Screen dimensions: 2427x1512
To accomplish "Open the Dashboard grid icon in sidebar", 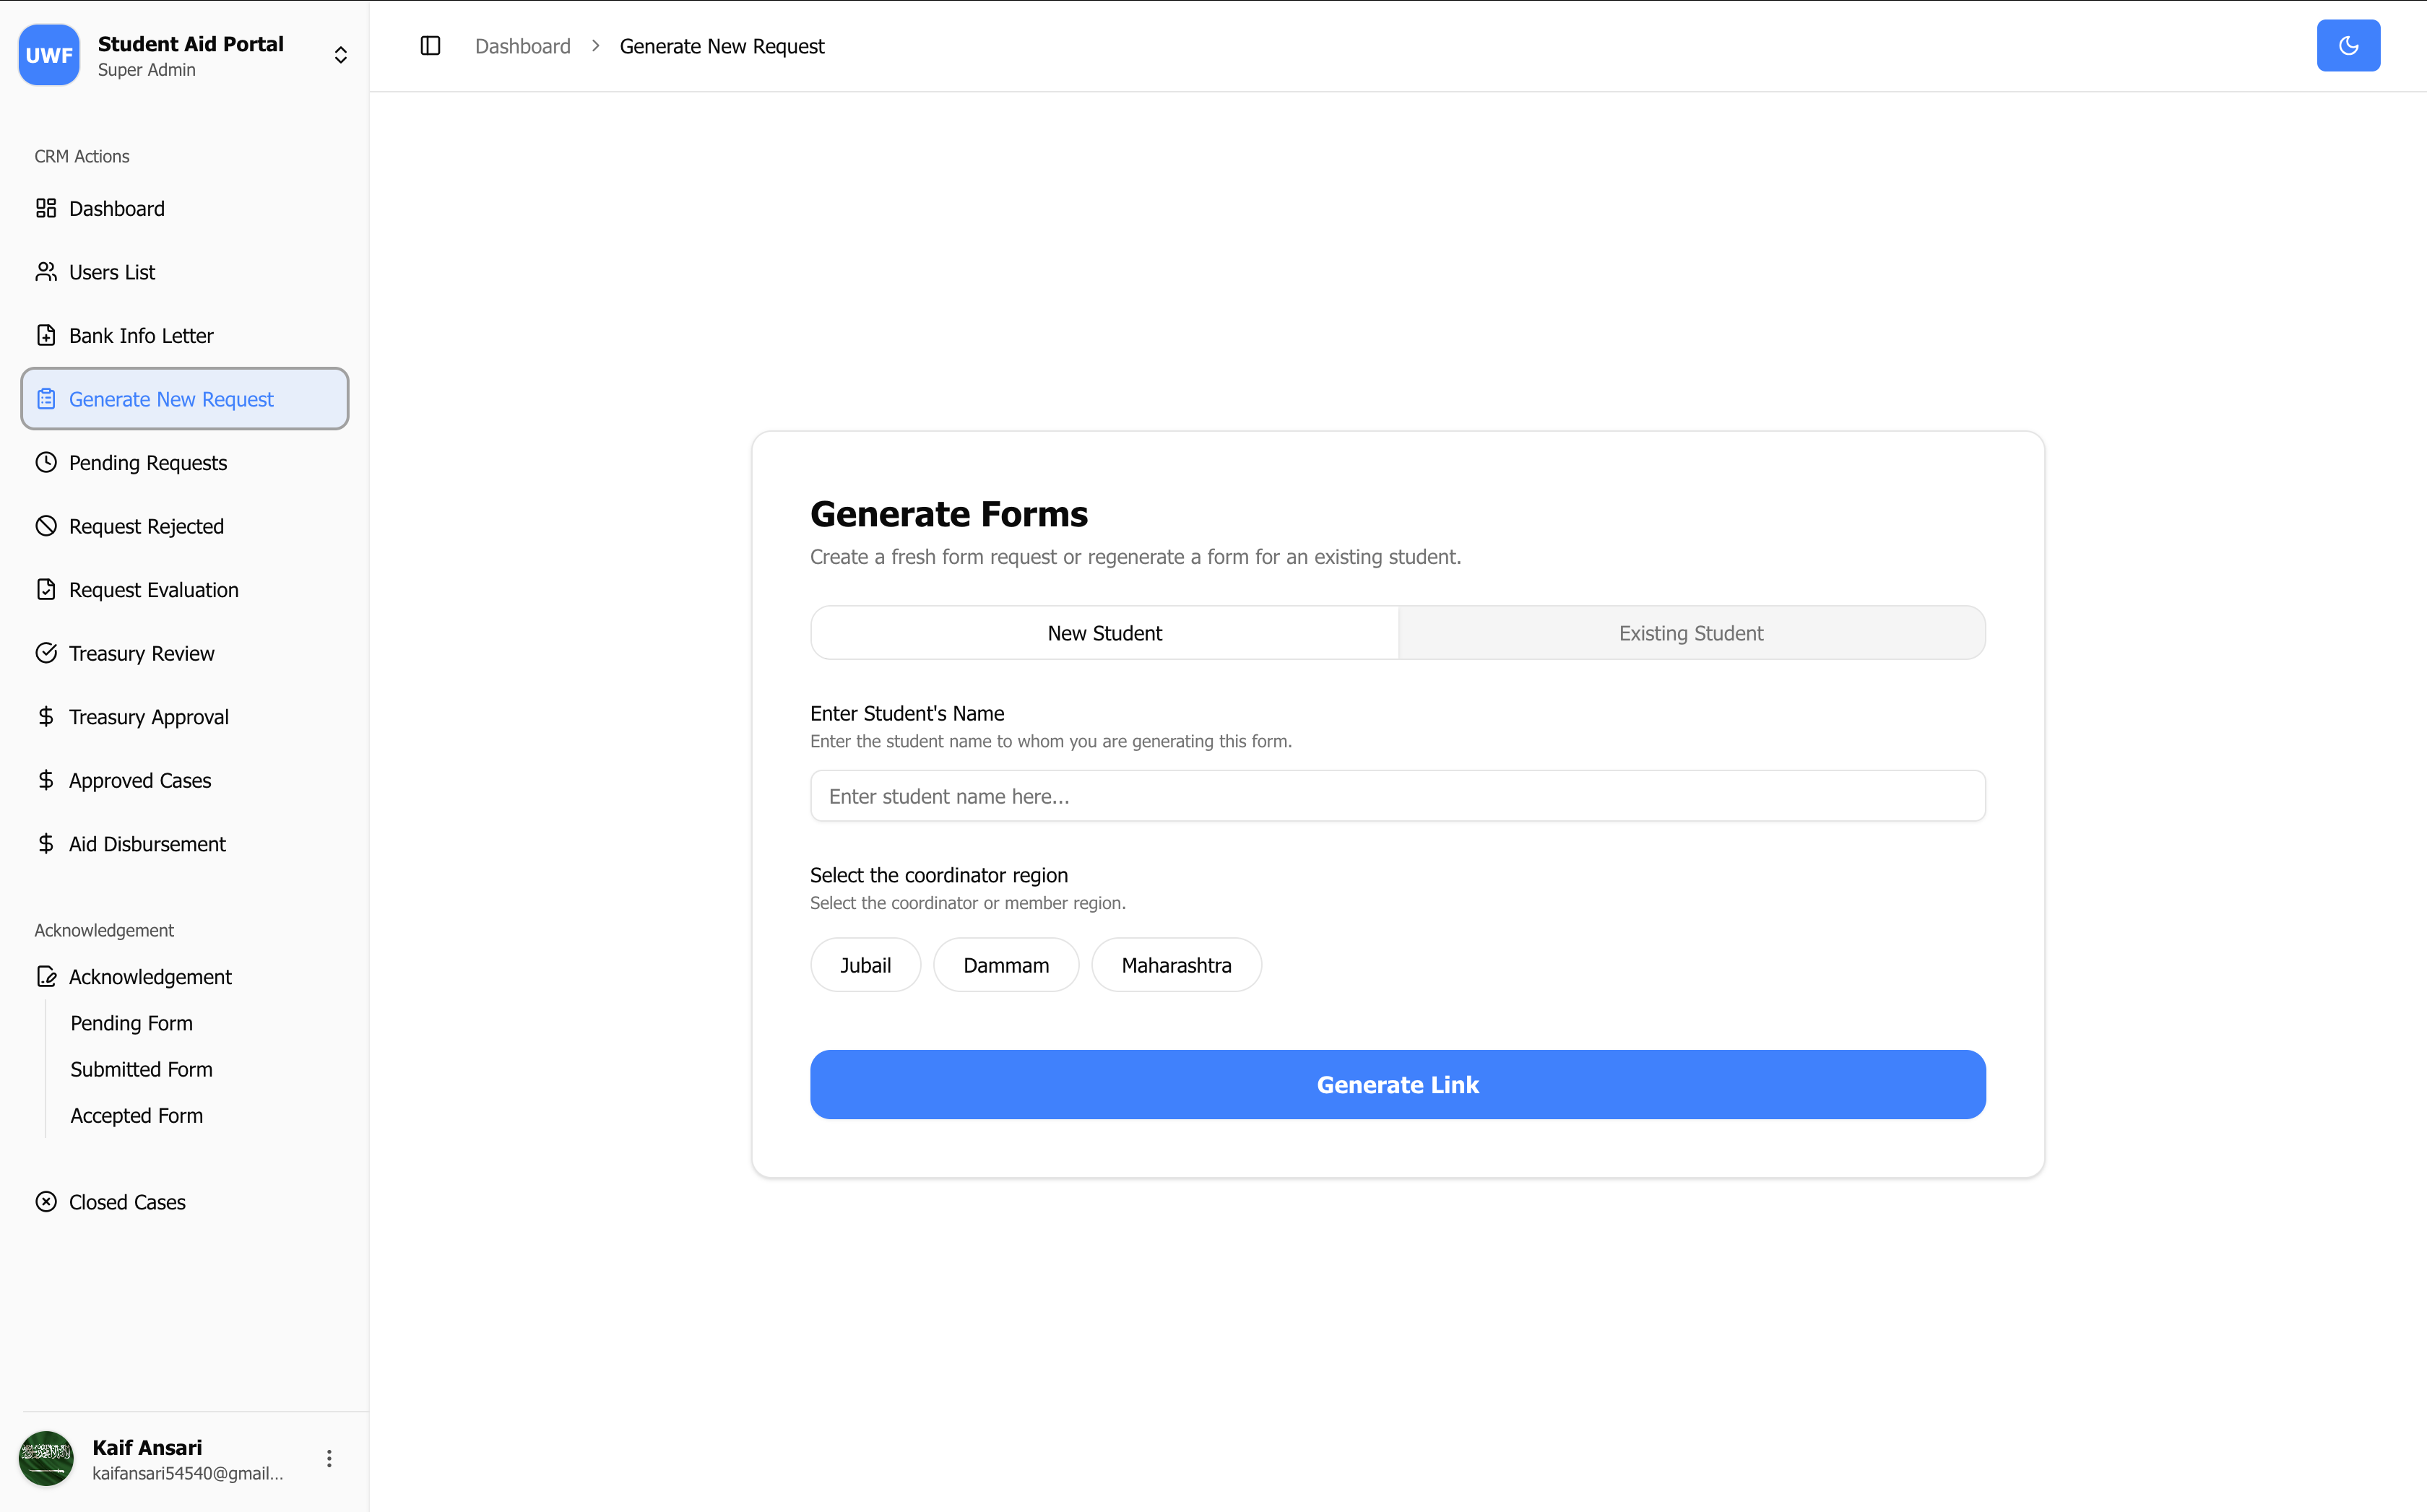I will [x=46, y=208].
